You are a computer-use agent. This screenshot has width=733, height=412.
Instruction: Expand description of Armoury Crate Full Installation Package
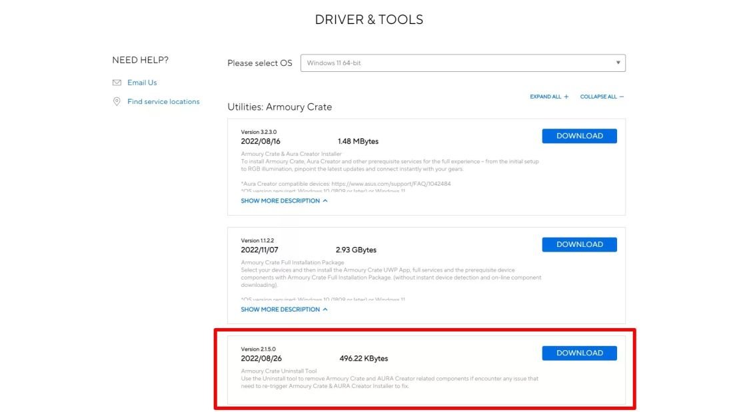[284, 309]
